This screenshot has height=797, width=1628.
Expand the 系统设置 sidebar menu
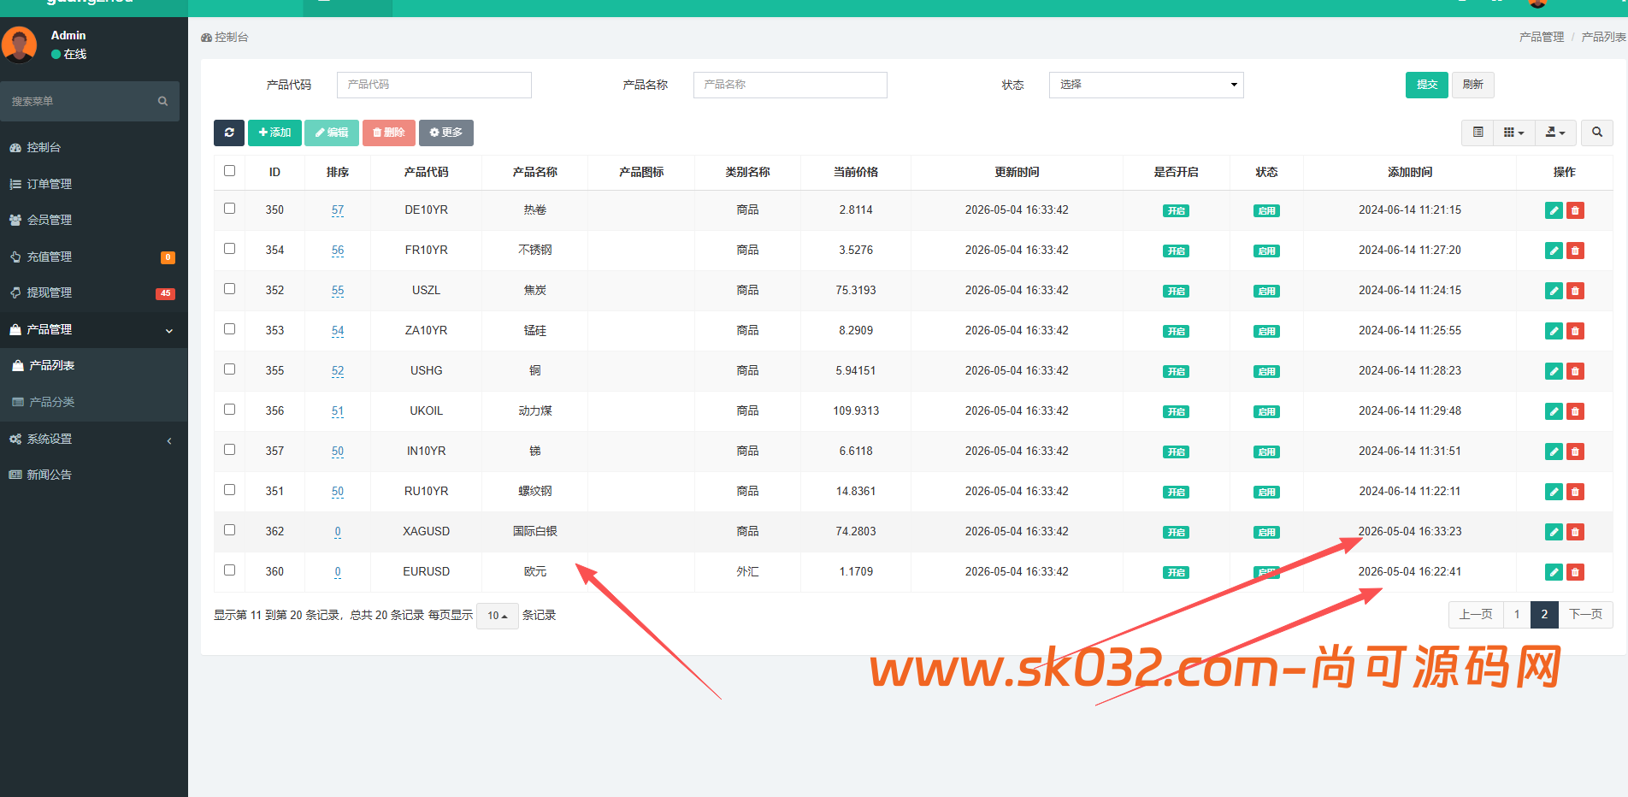[94, 440]
